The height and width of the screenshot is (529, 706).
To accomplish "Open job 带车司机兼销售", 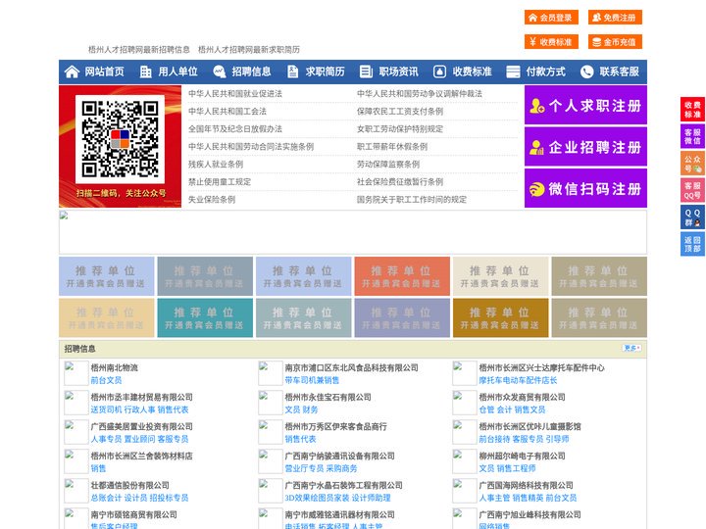I will pyautogui.click(x=312, y=380).
